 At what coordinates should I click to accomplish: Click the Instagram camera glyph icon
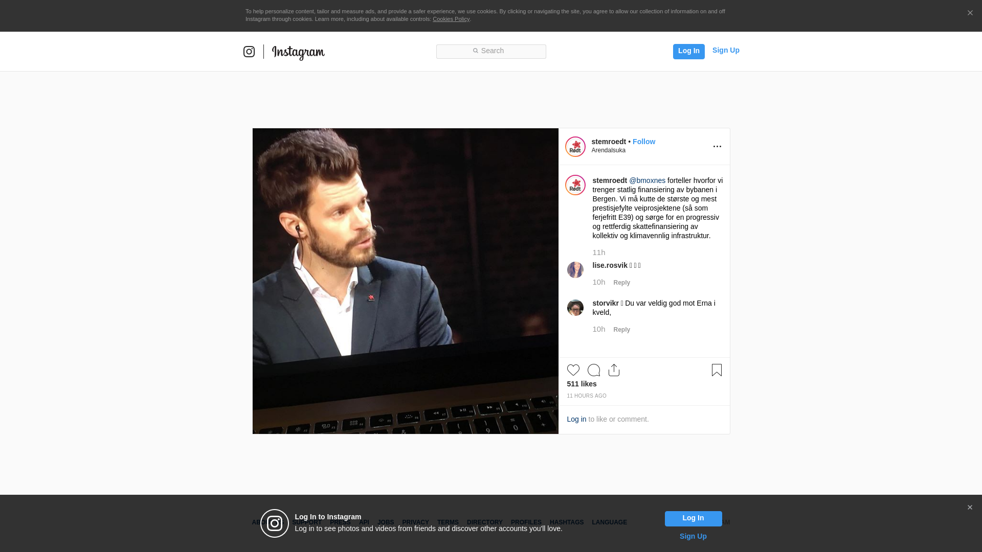(x=249, y=52)
